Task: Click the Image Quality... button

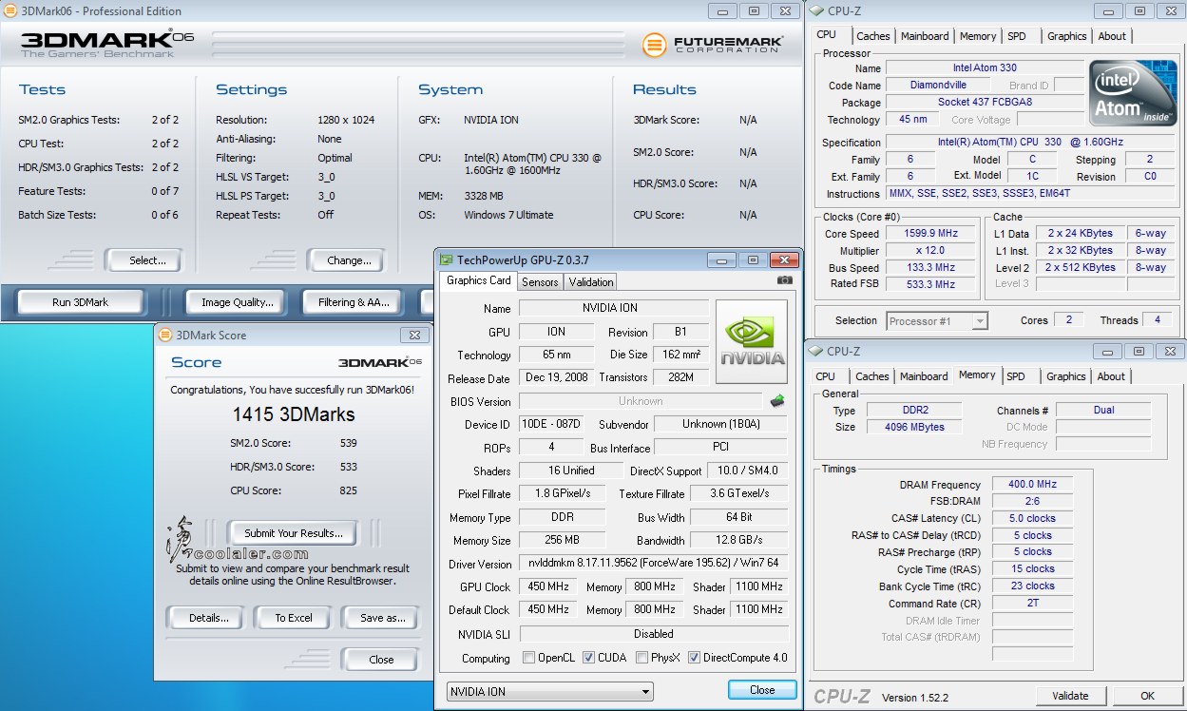Action: [238, 302]
